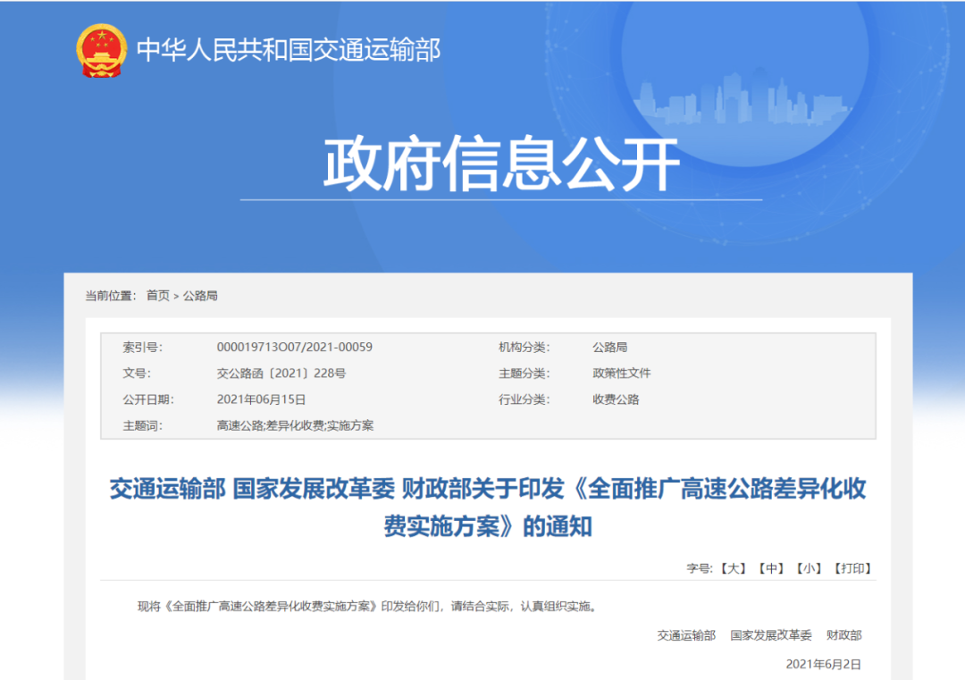The height and width of the screenshot is (680, 965).
Task: Click signature 国家发展改革委
Action: coord(770,635)
